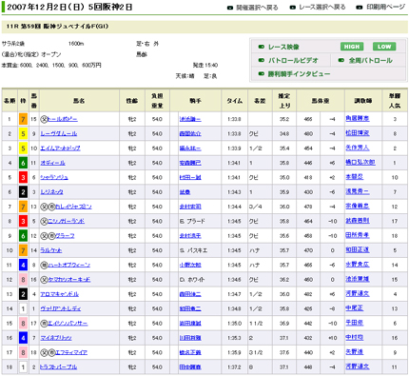The image size is (409, 376).
Task: Click the タイム column header
Action: point(235,101)
